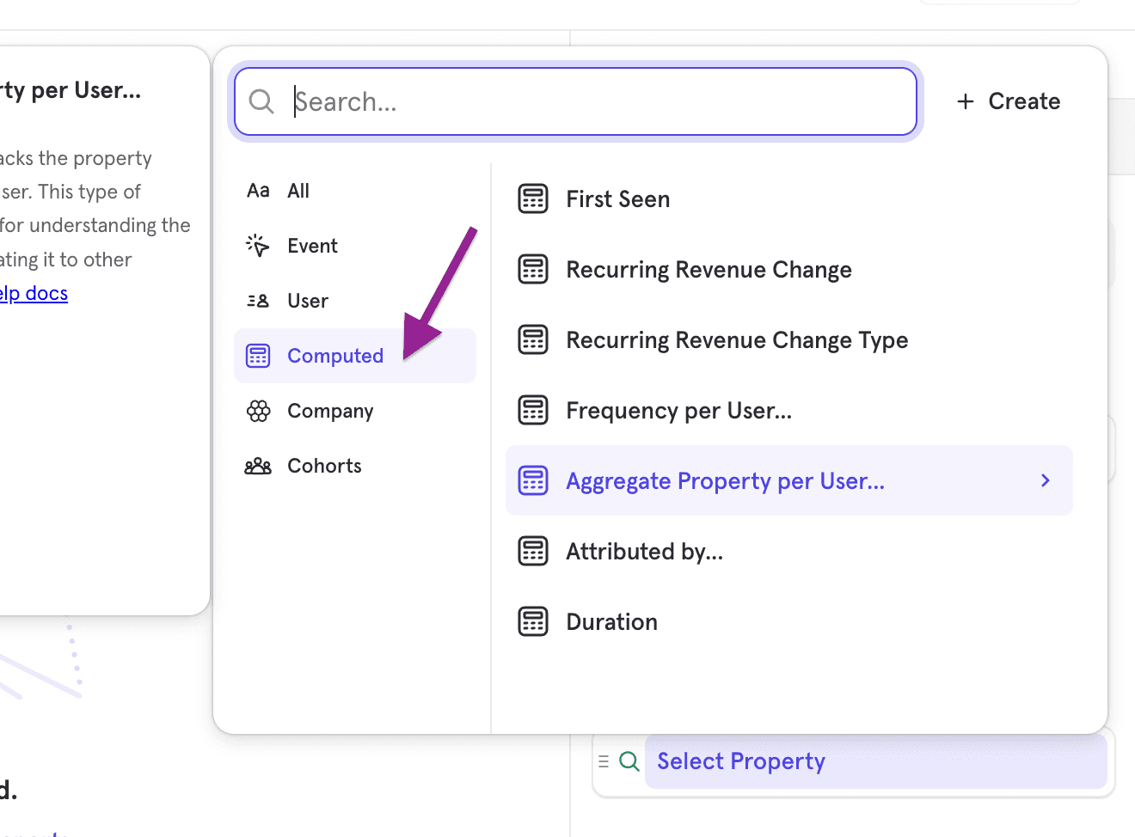1135x837 pixels.
Task: Select the All category tab
Action: (298, 191)
